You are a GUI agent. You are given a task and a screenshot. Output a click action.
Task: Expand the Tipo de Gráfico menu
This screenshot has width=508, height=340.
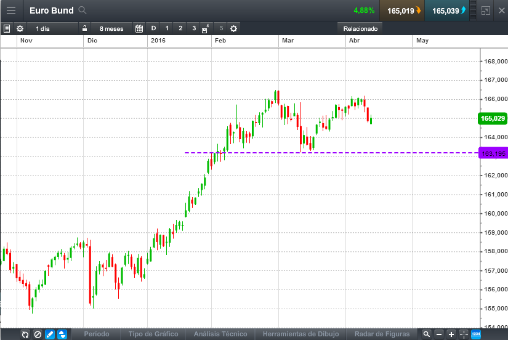tap(153, 334)
